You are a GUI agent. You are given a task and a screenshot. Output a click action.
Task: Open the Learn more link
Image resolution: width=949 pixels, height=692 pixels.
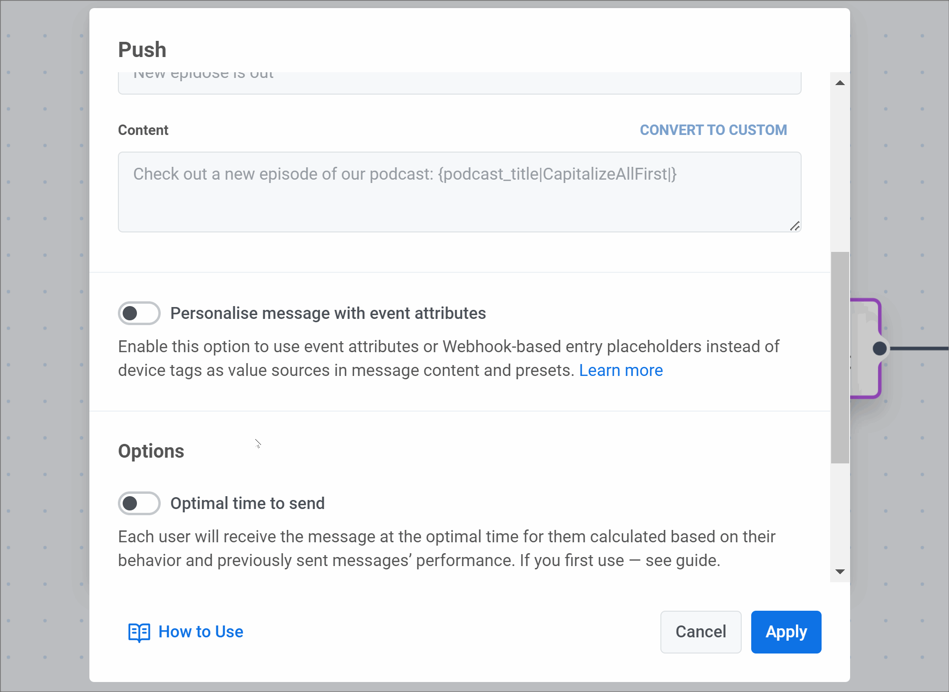click(x=620, y=370)
